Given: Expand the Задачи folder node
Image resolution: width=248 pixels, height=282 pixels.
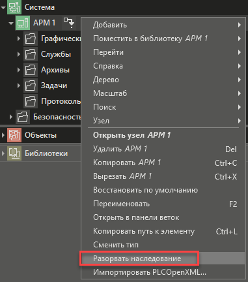Looking at the screenshot, I should coord(19,86).
